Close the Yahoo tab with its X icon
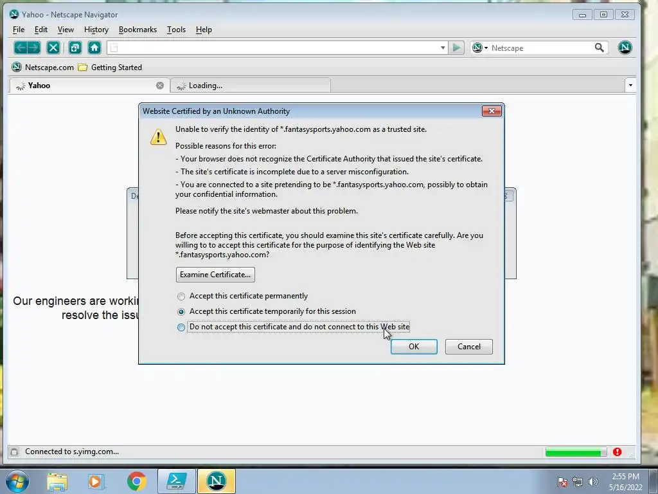This screenshot has height=494, width=658. tap(160, 86)
